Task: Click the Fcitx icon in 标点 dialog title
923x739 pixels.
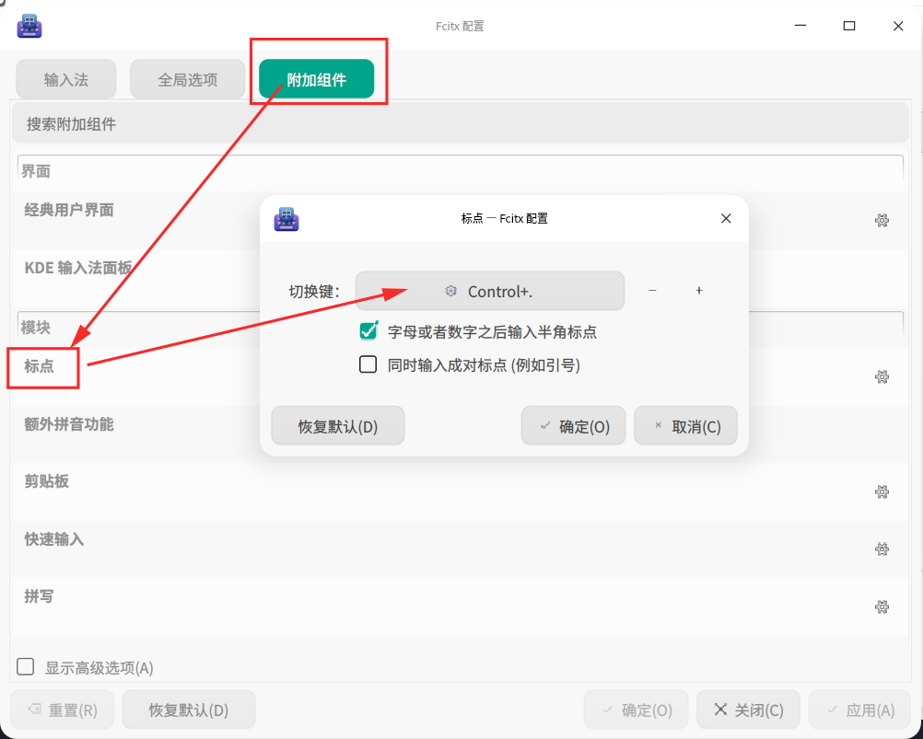Action: tap(286, 219)
